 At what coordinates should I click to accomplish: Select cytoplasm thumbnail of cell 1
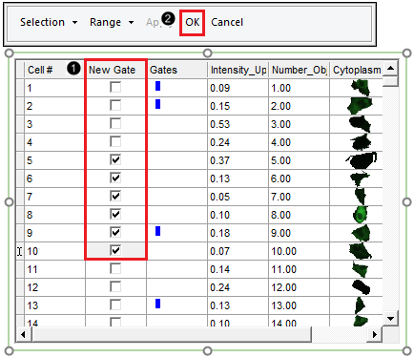(x=361, y=88)
